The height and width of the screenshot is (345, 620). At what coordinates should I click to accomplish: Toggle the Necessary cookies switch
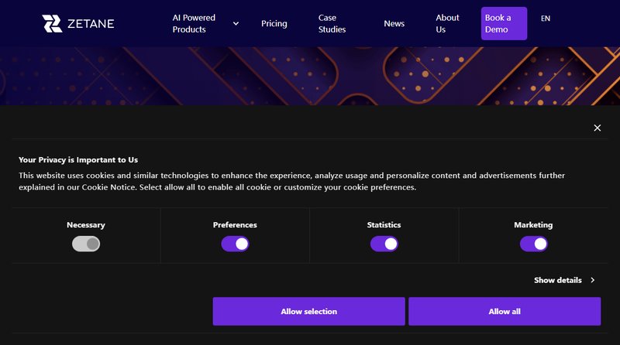pyautogui.click(x=86, y=244)
